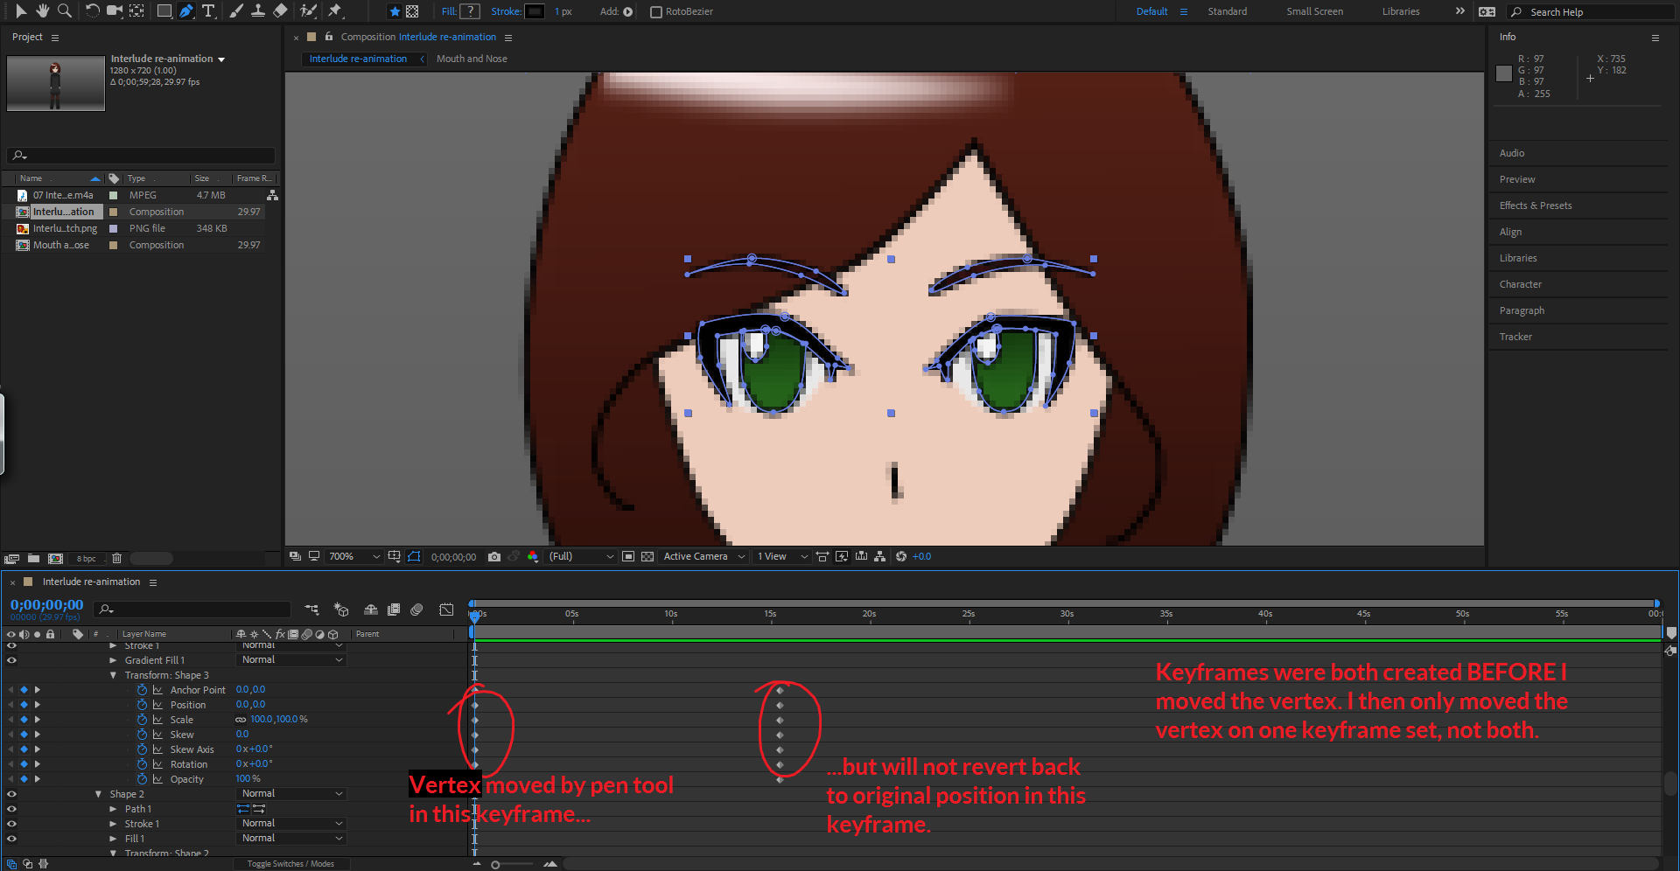The width and height of the screenshot is (1680, 871).
Task: Toggle mask and shape path visibility
Action: pyautogui.click(x=414, y=556)
